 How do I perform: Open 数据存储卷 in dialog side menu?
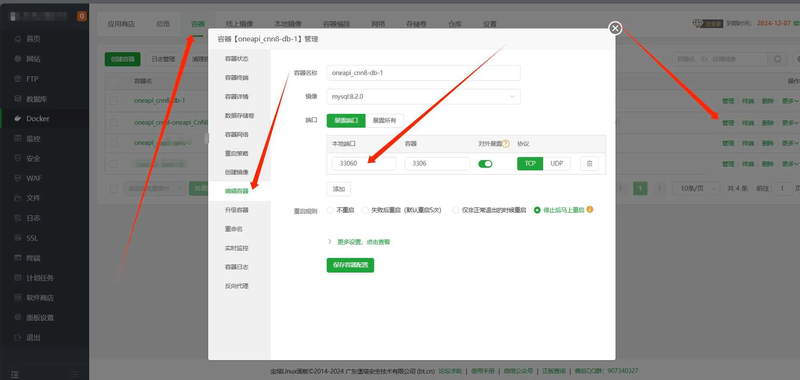[239, 116]
